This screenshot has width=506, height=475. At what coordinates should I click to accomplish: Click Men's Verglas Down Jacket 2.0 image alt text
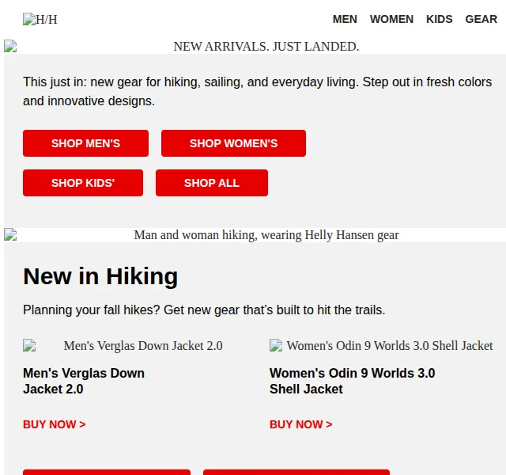[x=143, y=346]
